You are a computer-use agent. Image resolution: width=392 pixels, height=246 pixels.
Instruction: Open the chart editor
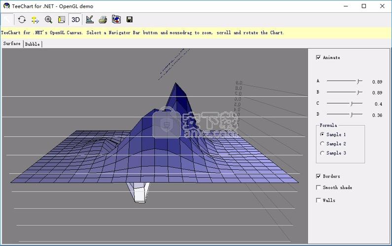pos(90,20)
